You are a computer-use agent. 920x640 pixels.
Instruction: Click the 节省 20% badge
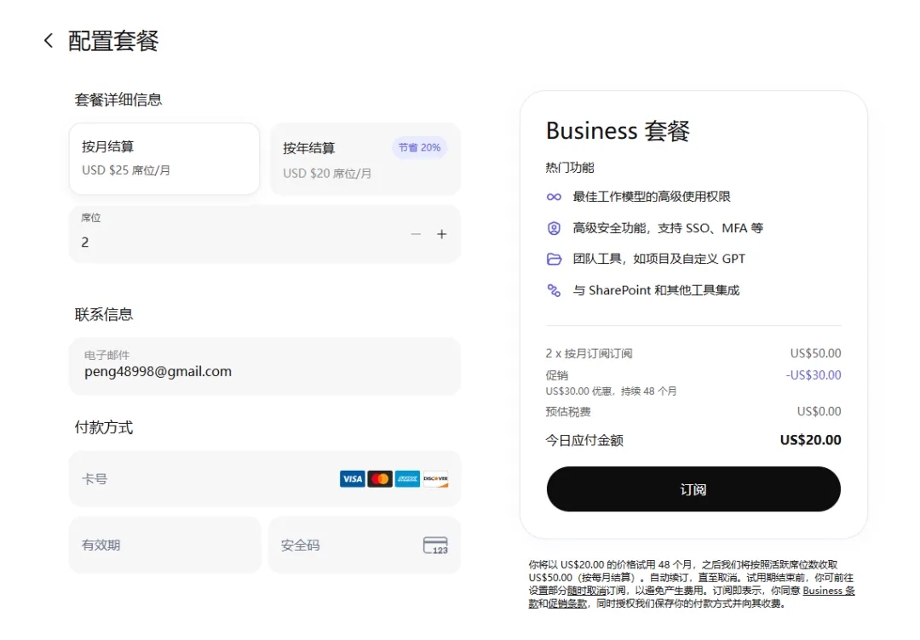[419, 148]
